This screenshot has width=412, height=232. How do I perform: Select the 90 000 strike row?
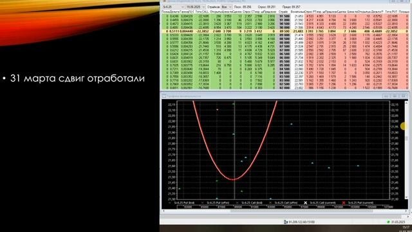click(285, 27)
